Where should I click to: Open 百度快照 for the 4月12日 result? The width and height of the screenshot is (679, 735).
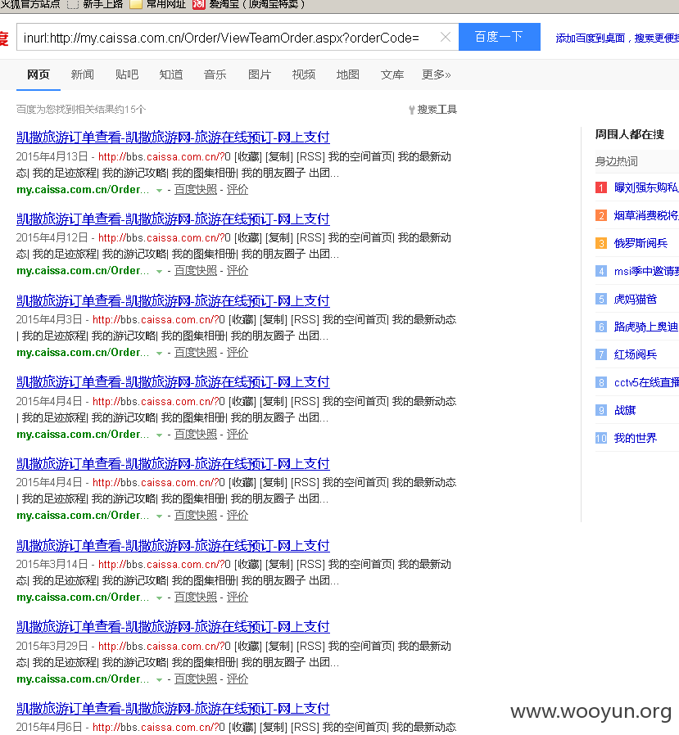[196, 270]
